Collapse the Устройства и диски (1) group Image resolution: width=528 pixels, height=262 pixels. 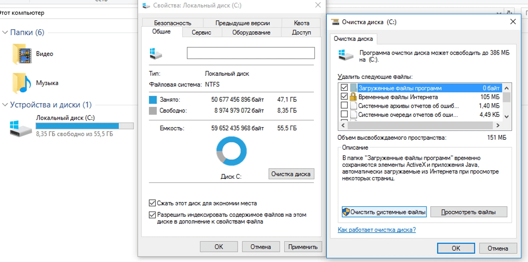(5, 105)
